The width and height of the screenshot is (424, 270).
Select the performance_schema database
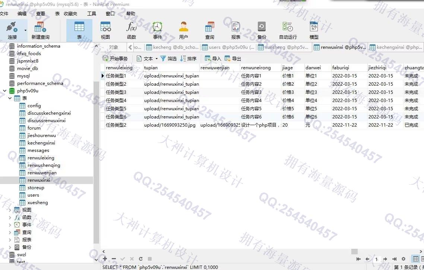click(x=40, y=83)
